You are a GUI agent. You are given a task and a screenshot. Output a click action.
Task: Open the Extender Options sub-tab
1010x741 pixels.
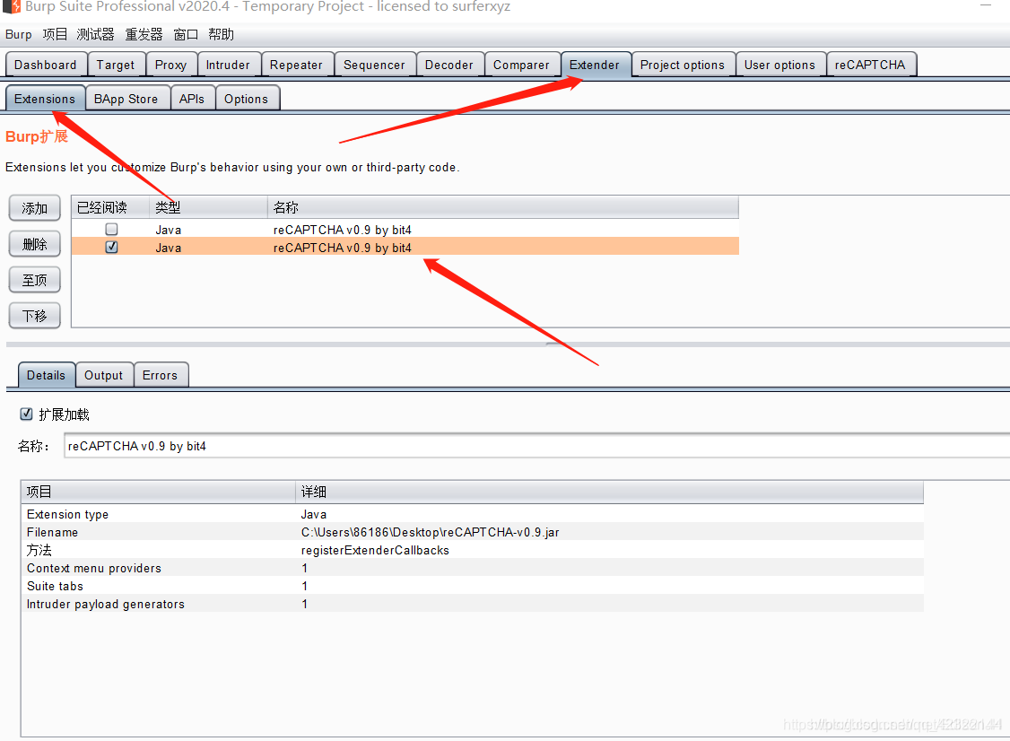coord(247,99)
